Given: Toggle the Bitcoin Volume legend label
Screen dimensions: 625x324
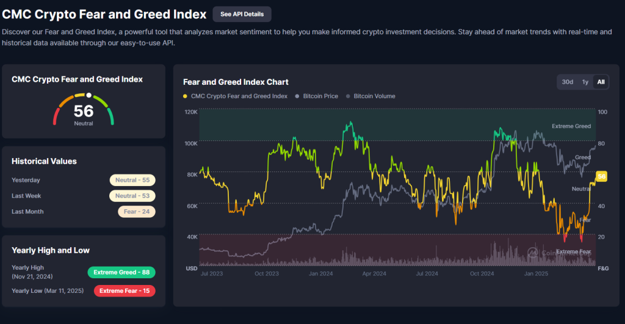Looking at the screenshot, I should pyautogui.click(x=374, y=96).
